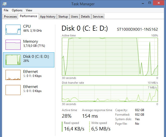
Task: Maximize the Task Manager window
Action: 149,3
